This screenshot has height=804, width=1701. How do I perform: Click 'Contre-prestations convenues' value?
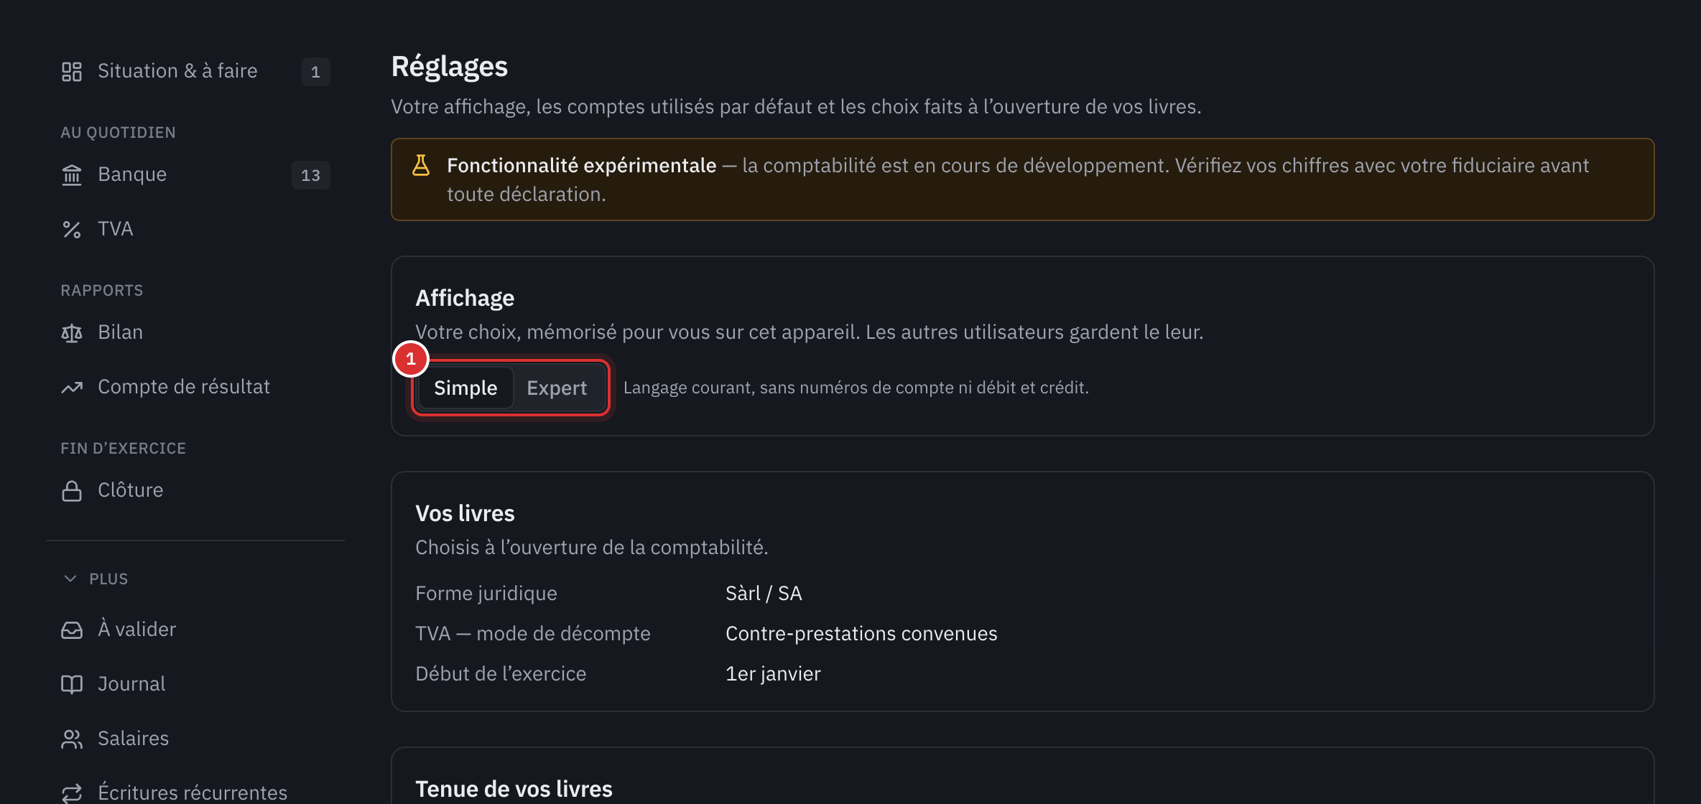click(861, 634)
